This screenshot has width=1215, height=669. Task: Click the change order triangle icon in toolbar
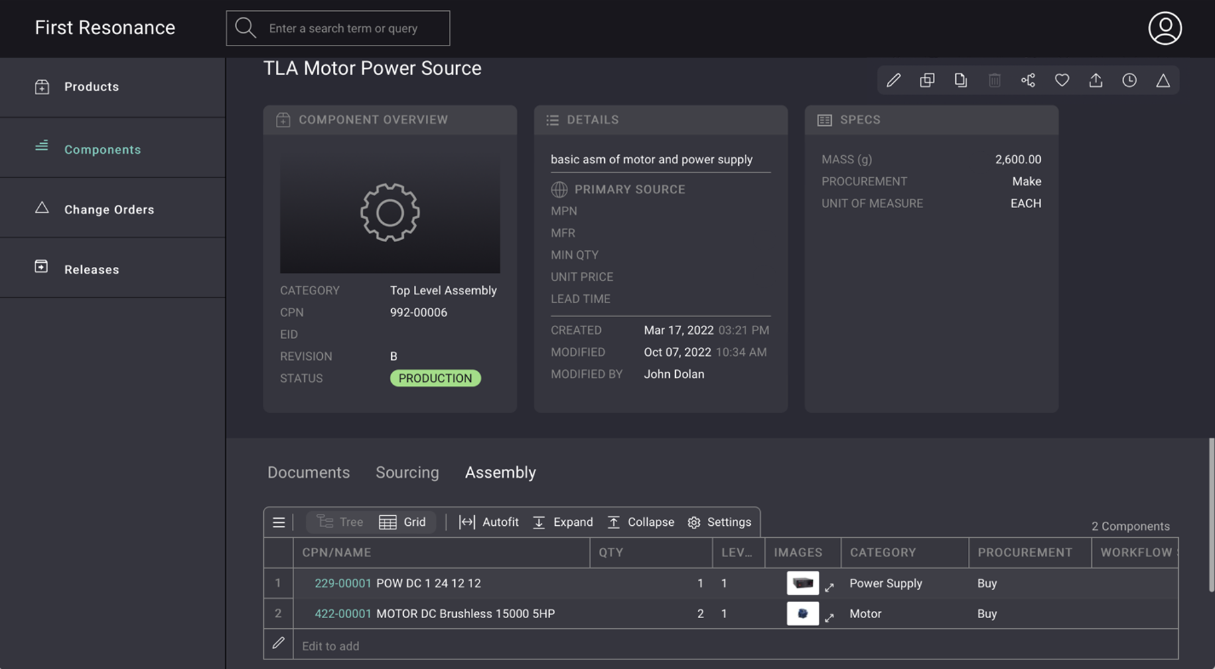(x=1163, y=80)
